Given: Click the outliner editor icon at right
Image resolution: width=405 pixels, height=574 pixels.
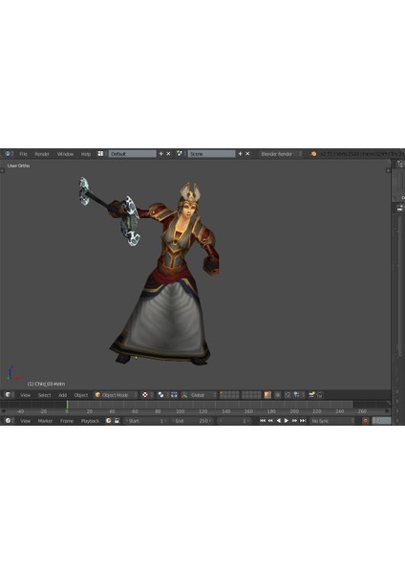Looking at the screenshot, I should (x=400, y=165).
